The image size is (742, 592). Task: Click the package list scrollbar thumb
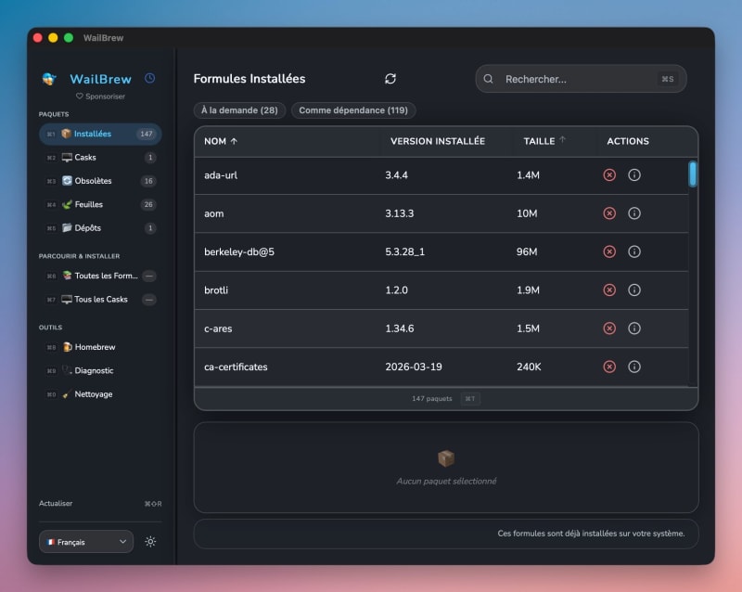tap(693, 174)
